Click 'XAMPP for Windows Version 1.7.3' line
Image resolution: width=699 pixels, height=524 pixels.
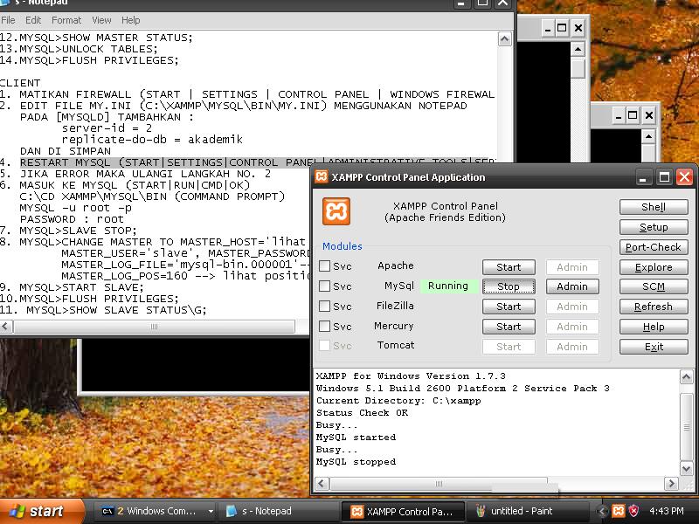point(411,376)
